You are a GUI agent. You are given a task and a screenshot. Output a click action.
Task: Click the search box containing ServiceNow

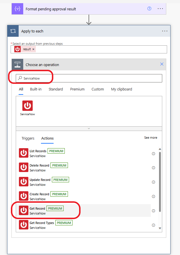tap(89, 78)
